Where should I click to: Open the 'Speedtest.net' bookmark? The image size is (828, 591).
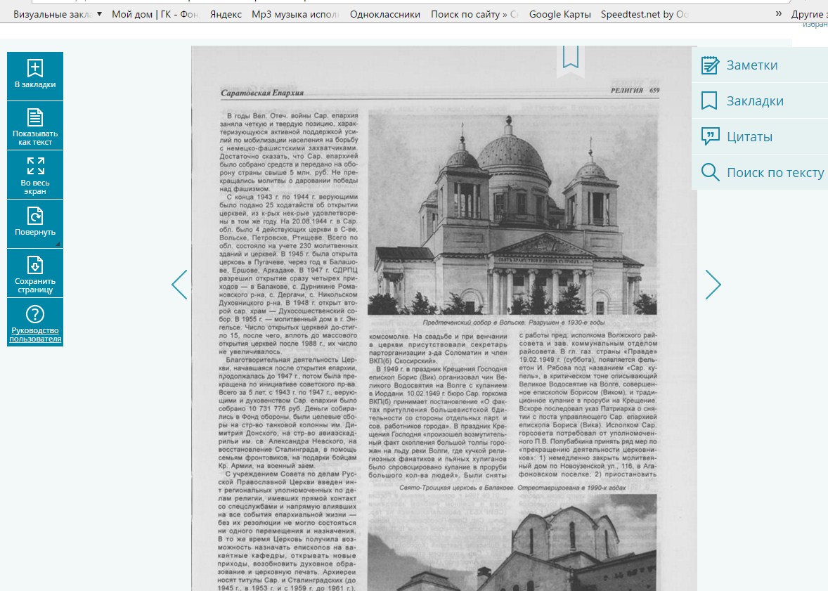pyautogui.click(x=644, y=14)
